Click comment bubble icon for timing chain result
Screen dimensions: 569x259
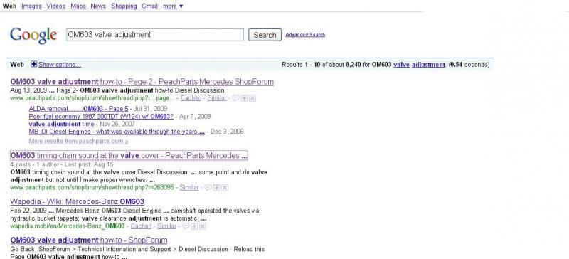click(x=208, y=187)
